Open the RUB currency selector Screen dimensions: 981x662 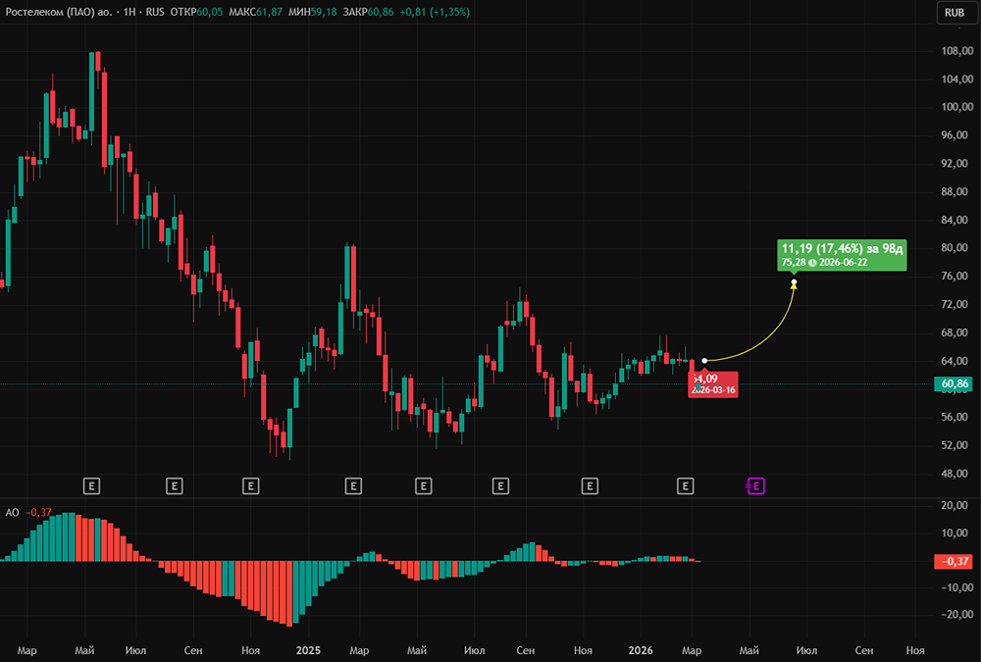[955, 13]
